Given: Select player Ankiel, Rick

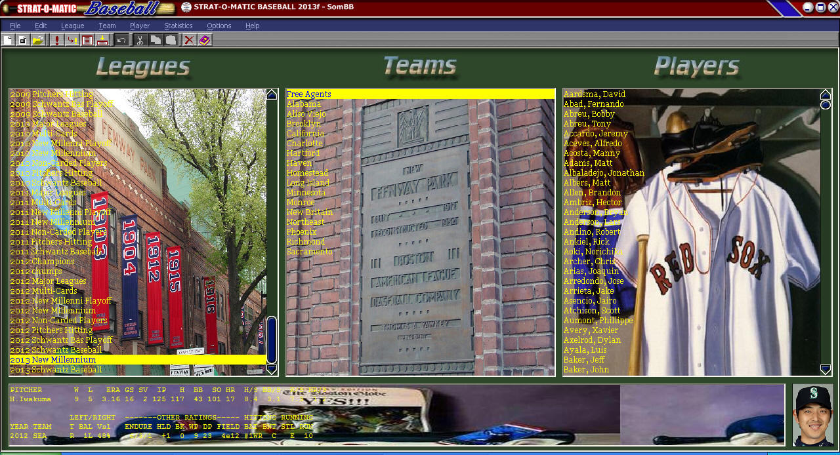Looking at the screenshot, I should click(587, 242).
